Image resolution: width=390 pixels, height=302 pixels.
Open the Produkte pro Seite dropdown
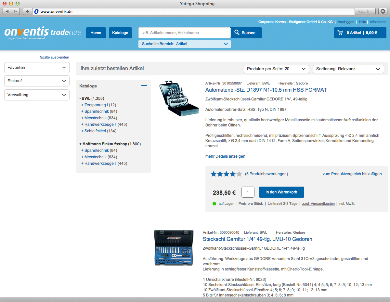click(276, 69)
